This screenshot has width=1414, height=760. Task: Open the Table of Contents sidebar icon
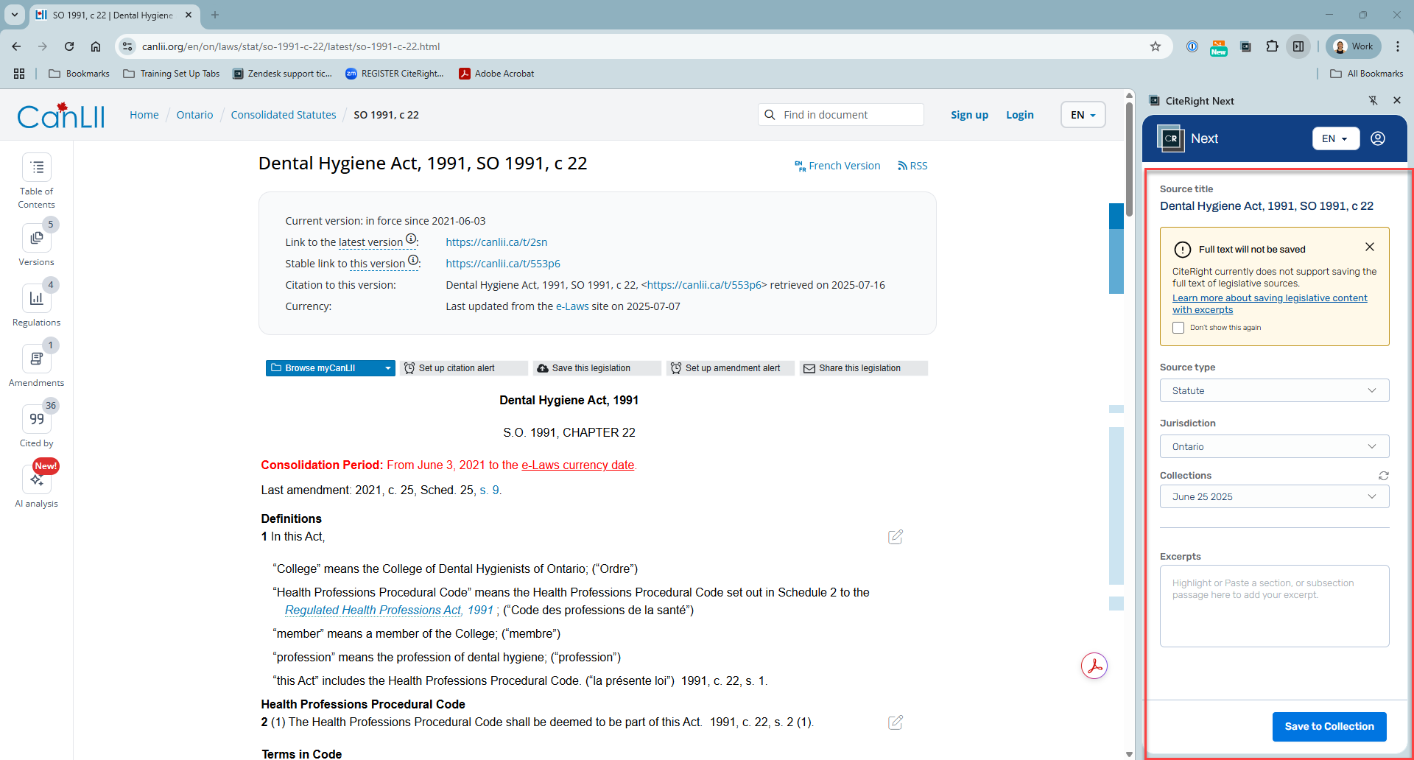[x=37, y=168]
